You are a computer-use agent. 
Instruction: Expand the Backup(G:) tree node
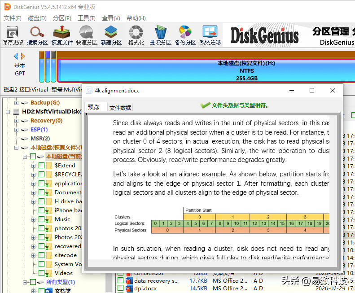[x=16, y=103]
